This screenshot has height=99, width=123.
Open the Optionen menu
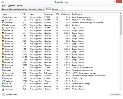coord(11,6)
